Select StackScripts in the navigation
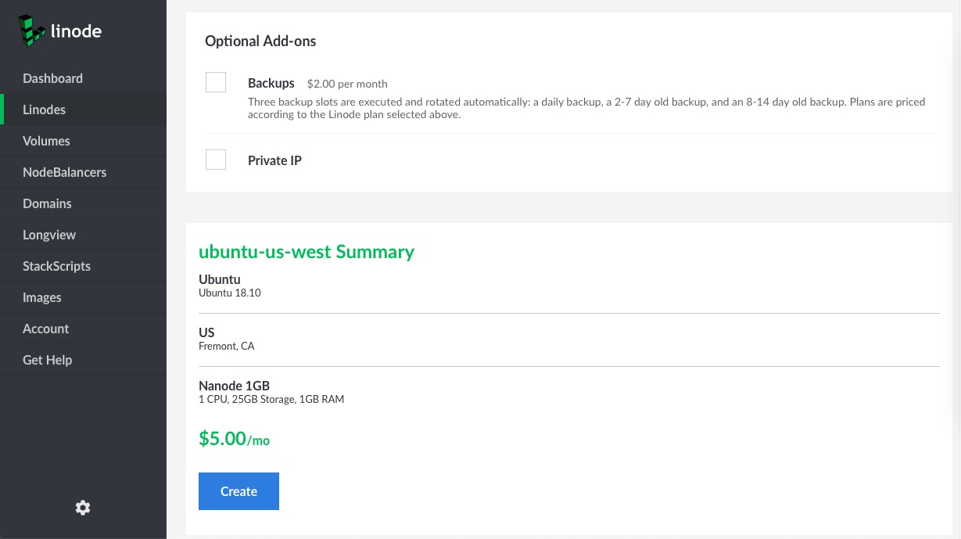This screenshot has height=539, width=961. (x=56, y=266)
